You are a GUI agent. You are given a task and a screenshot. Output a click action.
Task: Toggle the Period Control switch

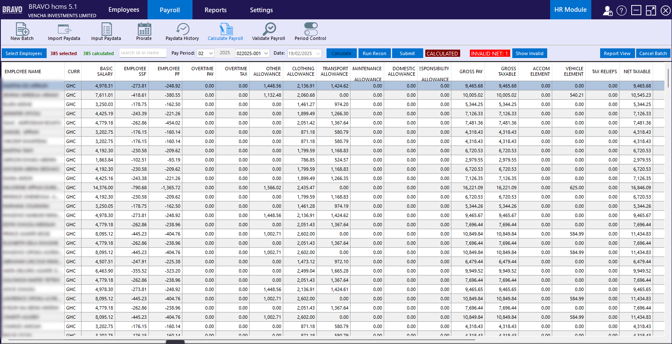pyautogui.click(x=311, y=29)
